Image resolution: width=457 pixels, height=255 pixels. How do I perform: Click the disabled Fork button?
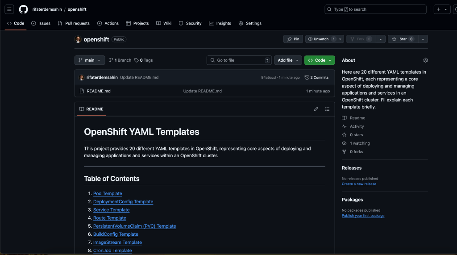(361, 39)
